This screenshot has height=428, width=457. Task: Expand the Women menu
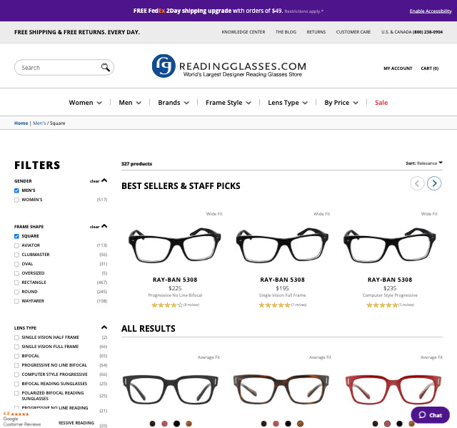(86, 103)
